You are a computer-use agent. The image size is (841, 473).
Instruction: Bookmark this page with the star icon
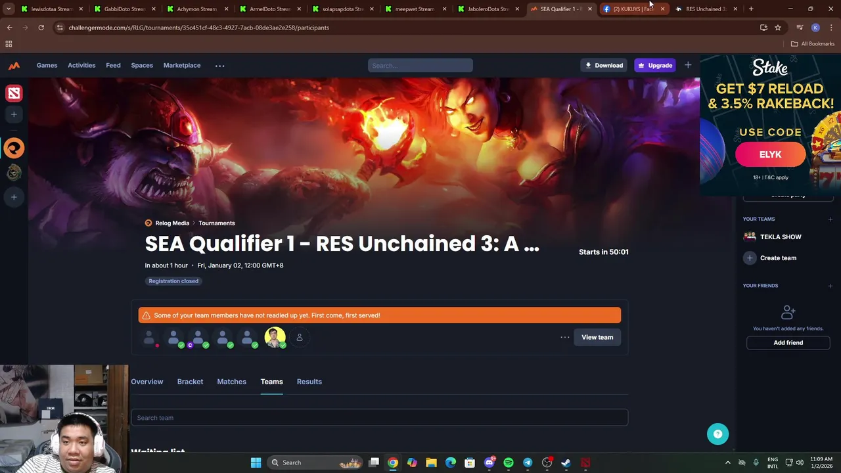point(778,28)
